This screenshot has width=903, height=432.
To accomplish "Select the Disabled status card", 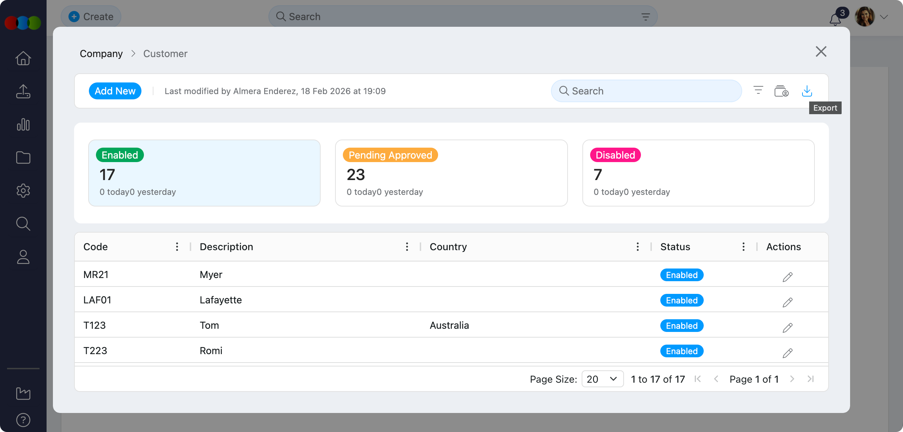I will click(x=698, y=173).
